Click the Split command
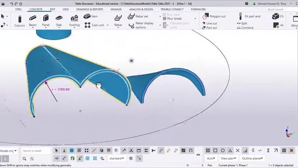This screenshot has height=168, width=298. click(242, 23)
